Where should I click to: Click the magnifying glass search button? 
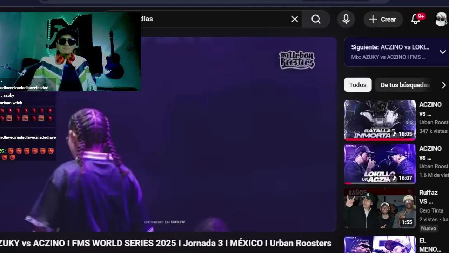click(x=316, y=19)
